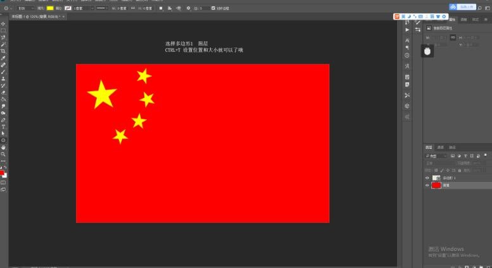The image size is (492, 268).
Task: Select the Pen tool
Action: click(x=3, y=120)
